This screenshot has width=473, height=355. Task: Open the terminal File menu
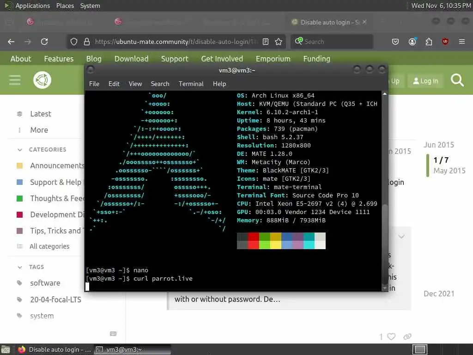tap(94, 84)
